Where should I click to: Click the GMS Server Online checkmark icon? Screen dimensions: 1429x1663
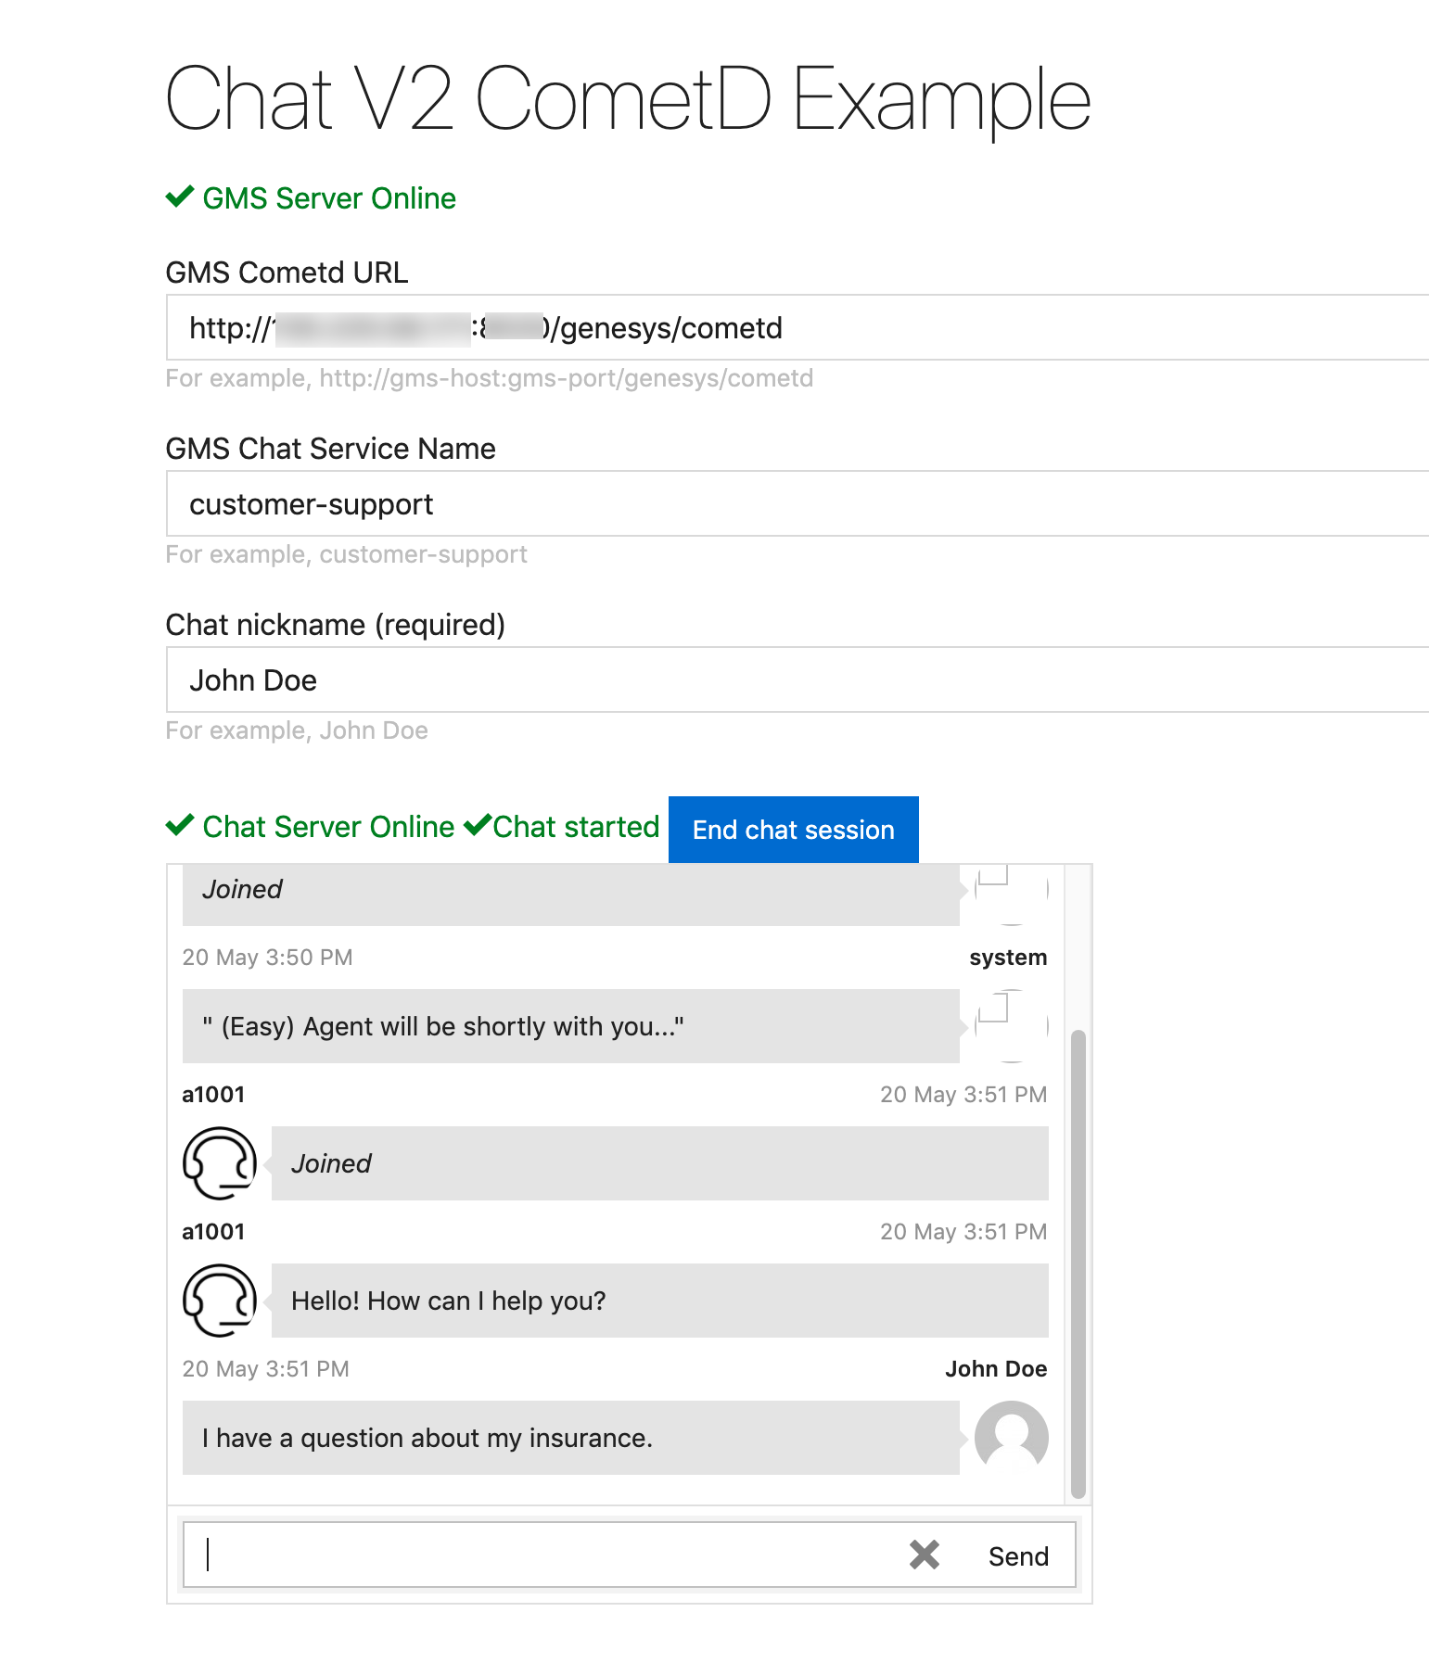[x=180, y=197]
